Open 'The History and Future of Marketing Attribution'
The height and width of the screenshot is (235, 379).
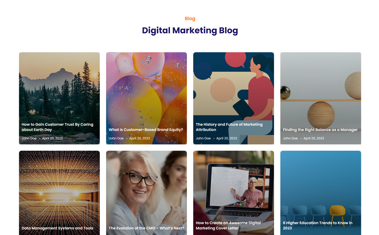point(229,127)
